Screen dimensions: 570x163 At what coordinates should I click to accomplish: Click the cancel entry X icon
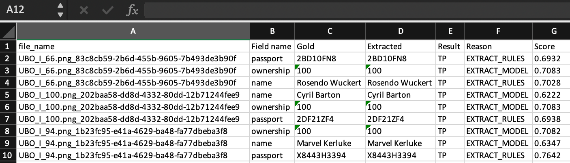pyautogui.click(x=84, y=10)
